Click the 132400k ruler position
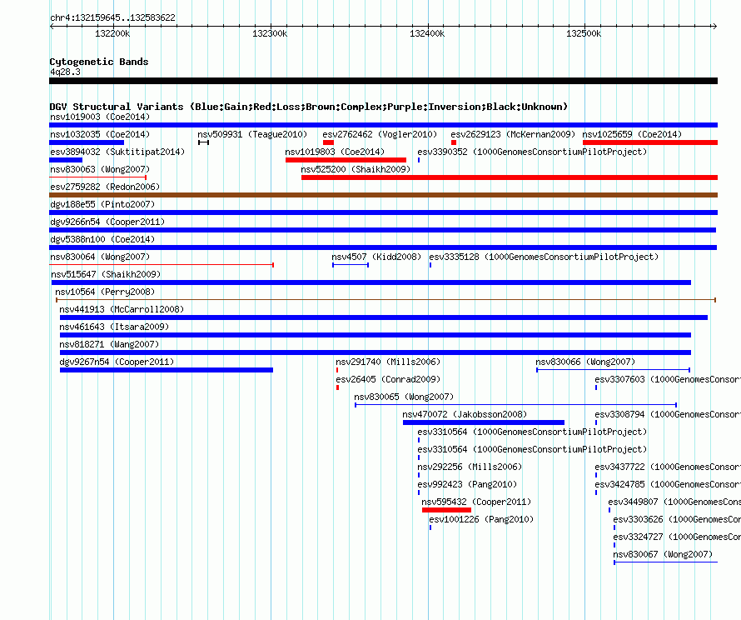Viewport: 741px width, 620px height. click(x=427, y=33)
